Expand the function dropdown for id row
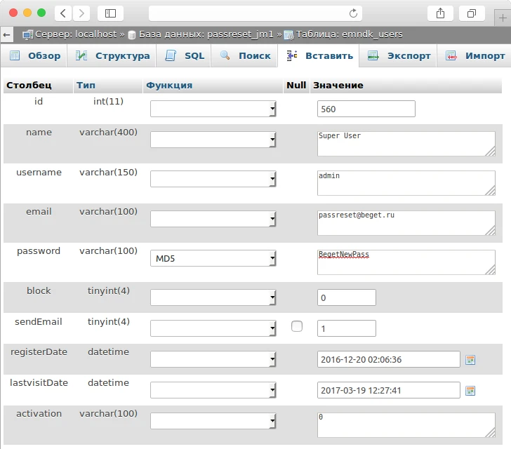Viewport: 511px width, 449px height. [213, 109]
